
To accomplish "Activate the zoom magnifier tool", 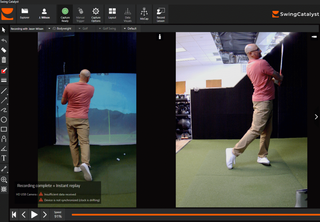I will tap(4, 179).
